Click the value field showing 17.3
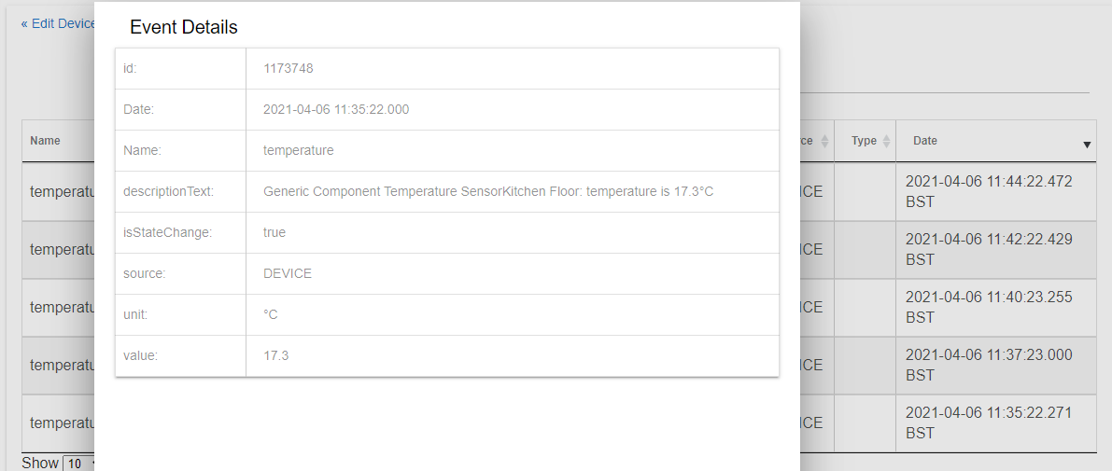This screenshot has height=471, width=1112. (x=276, y=355)
